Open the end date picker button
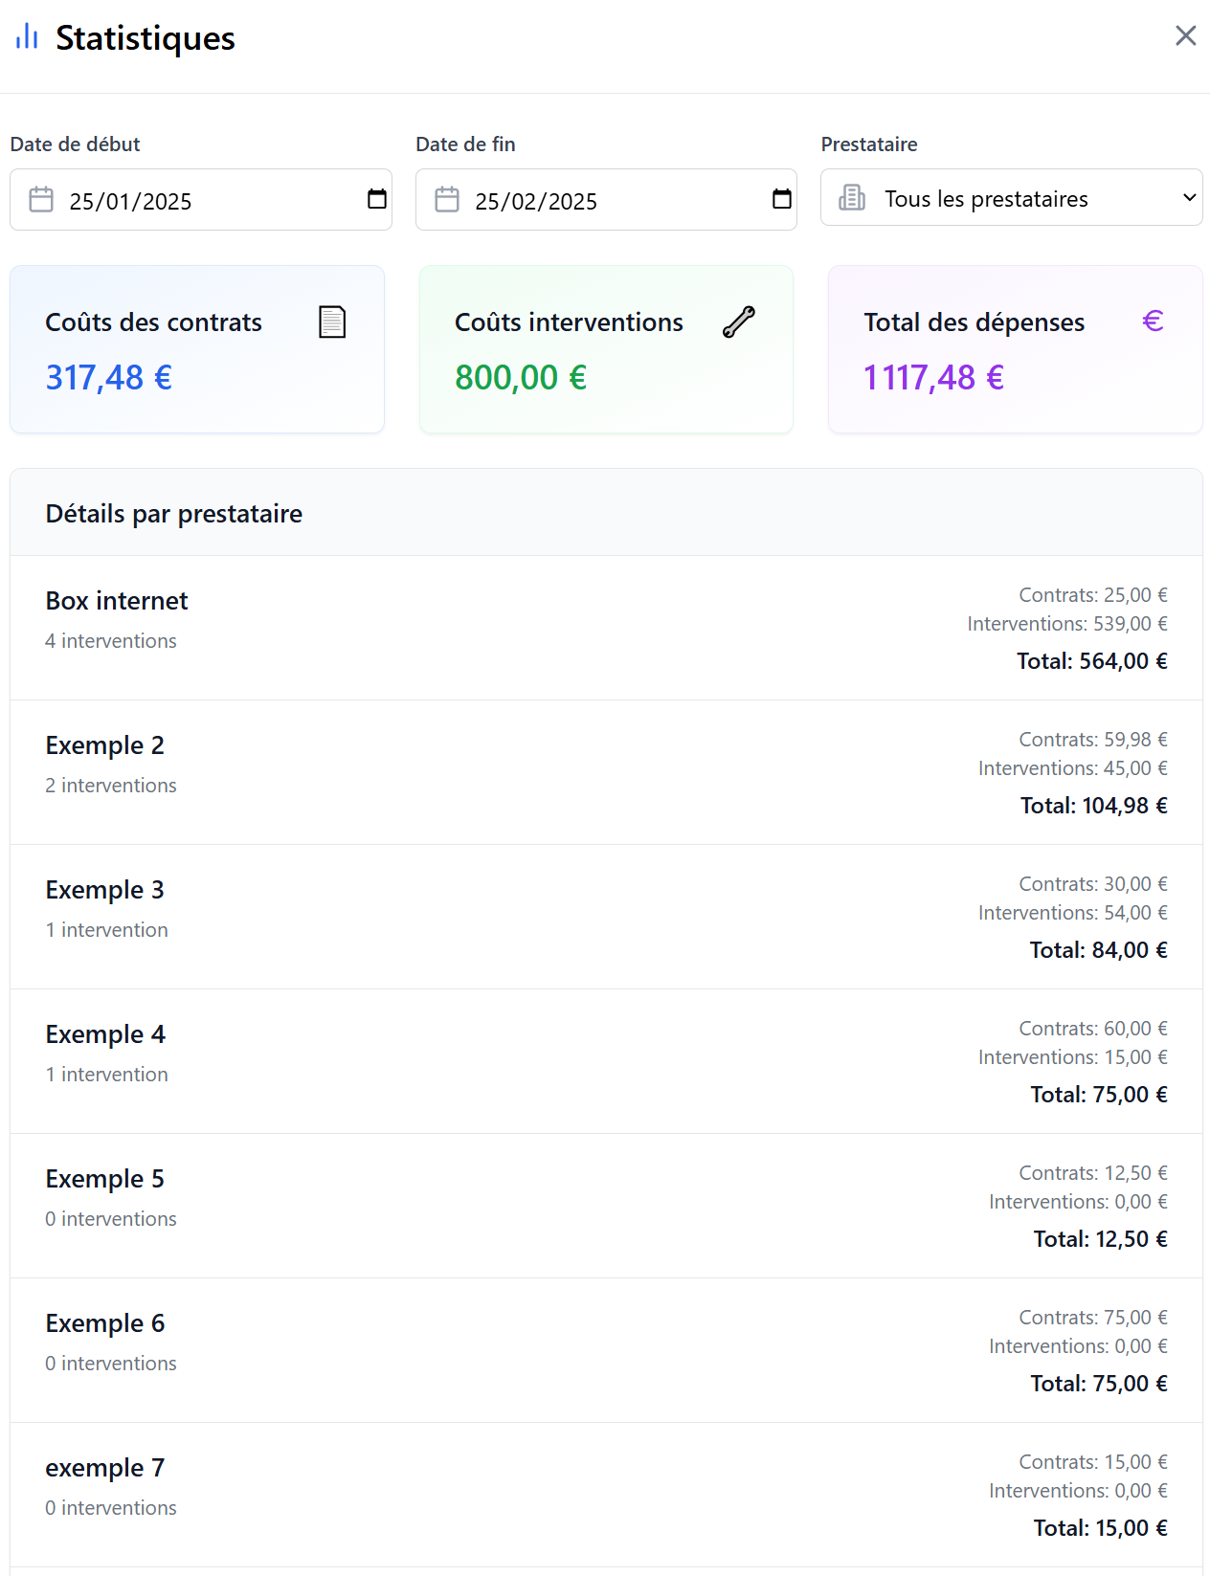Image resolution: width=1210 pixels, height=1576 pixels. [782, 199]
